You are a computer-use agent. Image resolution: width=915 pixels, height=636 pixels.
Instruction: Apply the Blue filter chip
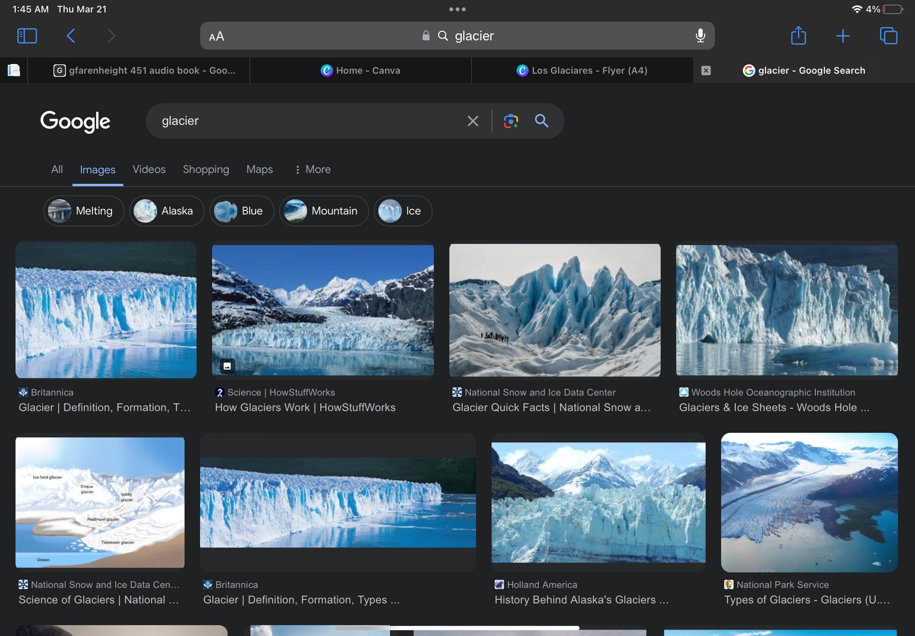[242, 211]
